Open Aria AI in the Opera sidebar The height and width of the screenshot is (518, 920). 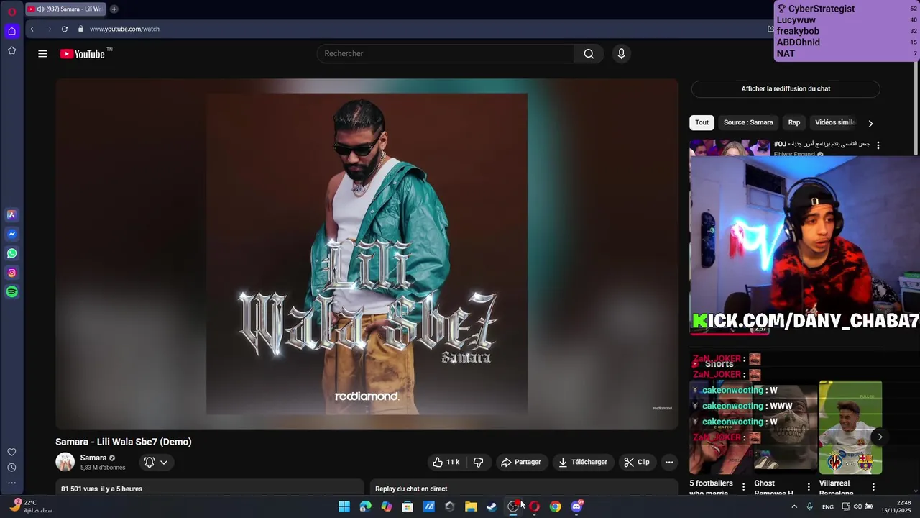pos(11,214)
